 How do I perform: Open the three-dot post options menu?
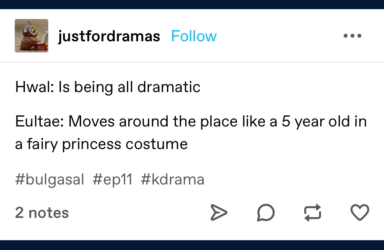point(353,36)
